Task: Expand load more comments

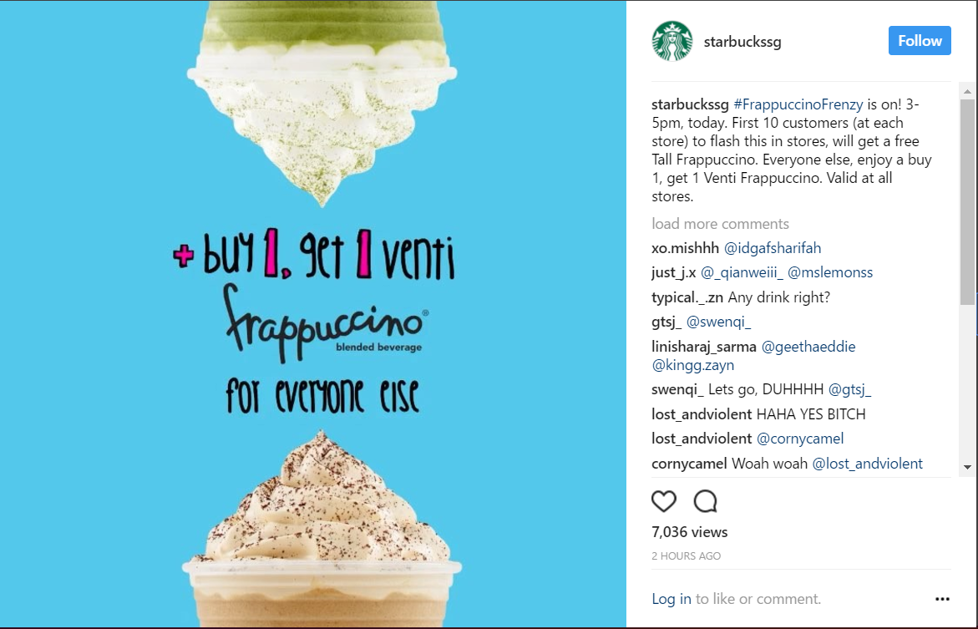Action: [x=721, y=223]
